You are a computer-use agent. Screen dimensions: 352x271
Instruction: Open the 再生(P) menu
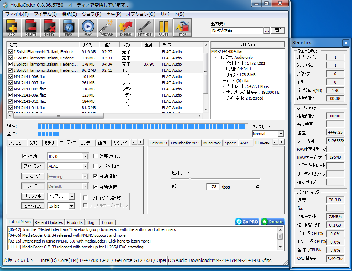coord(114,14)
